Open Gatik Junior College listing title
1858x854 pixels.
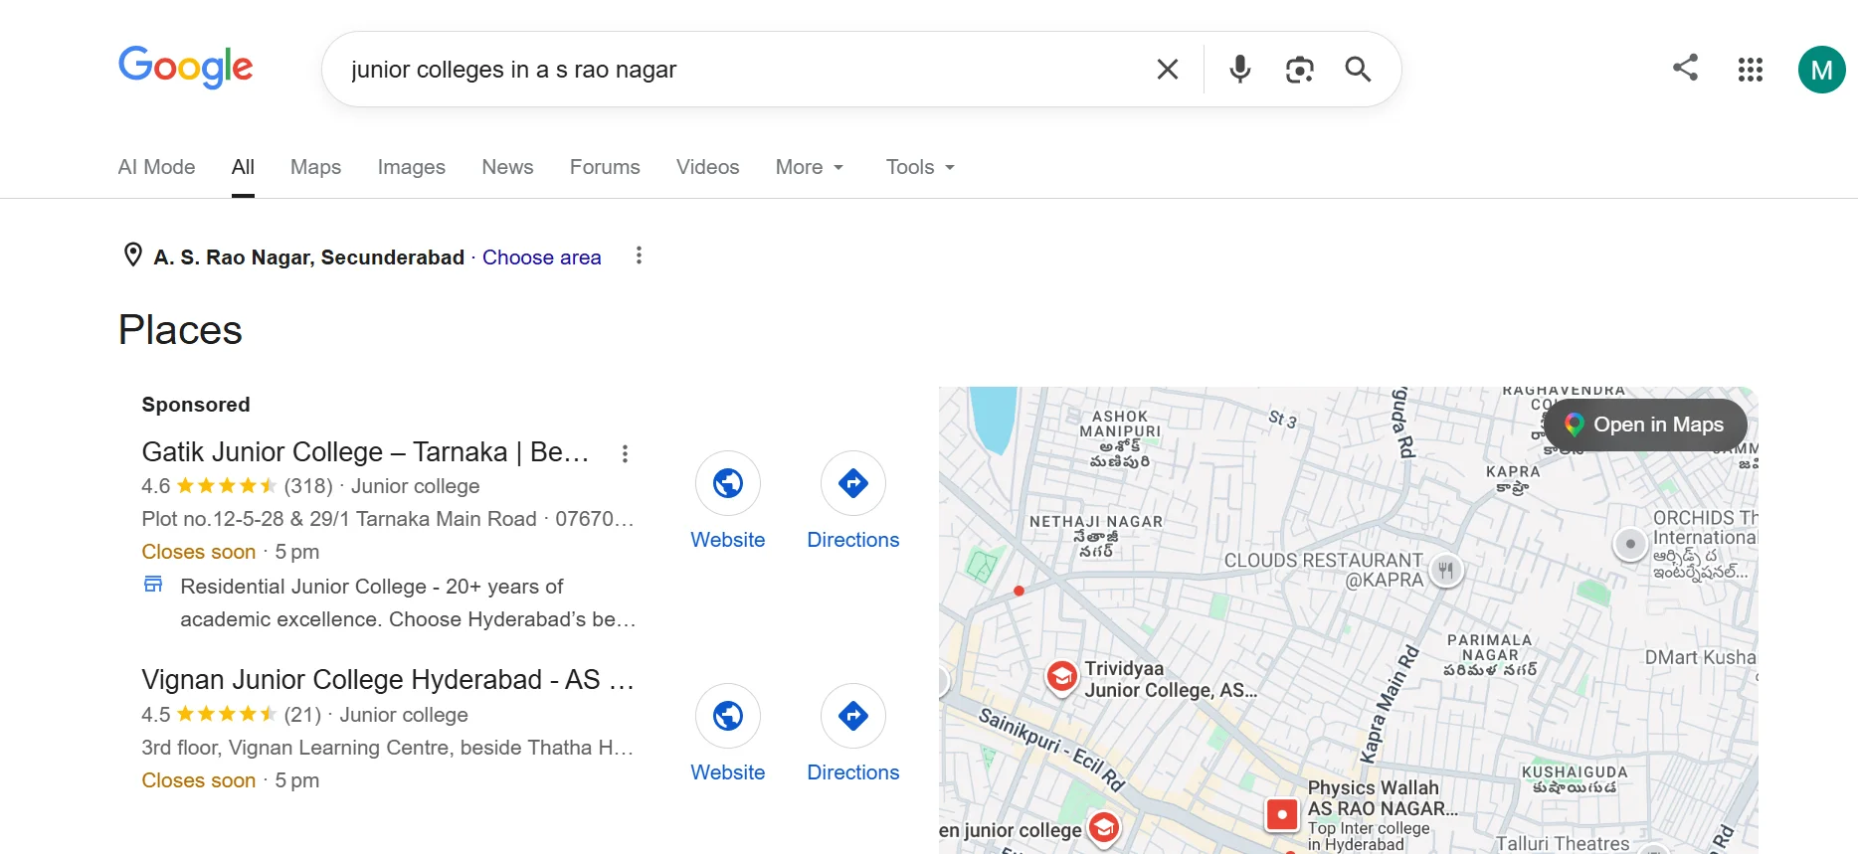[365, 452]
